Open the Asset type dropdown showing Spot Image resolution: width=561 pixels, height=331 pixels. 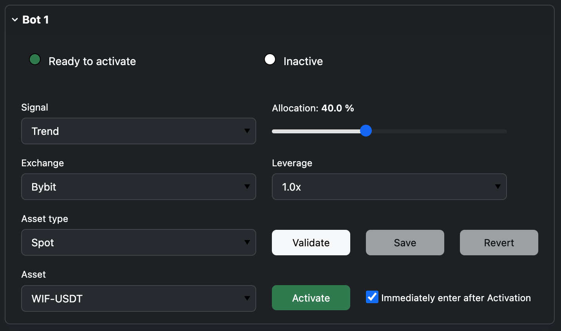click(139, 242)
